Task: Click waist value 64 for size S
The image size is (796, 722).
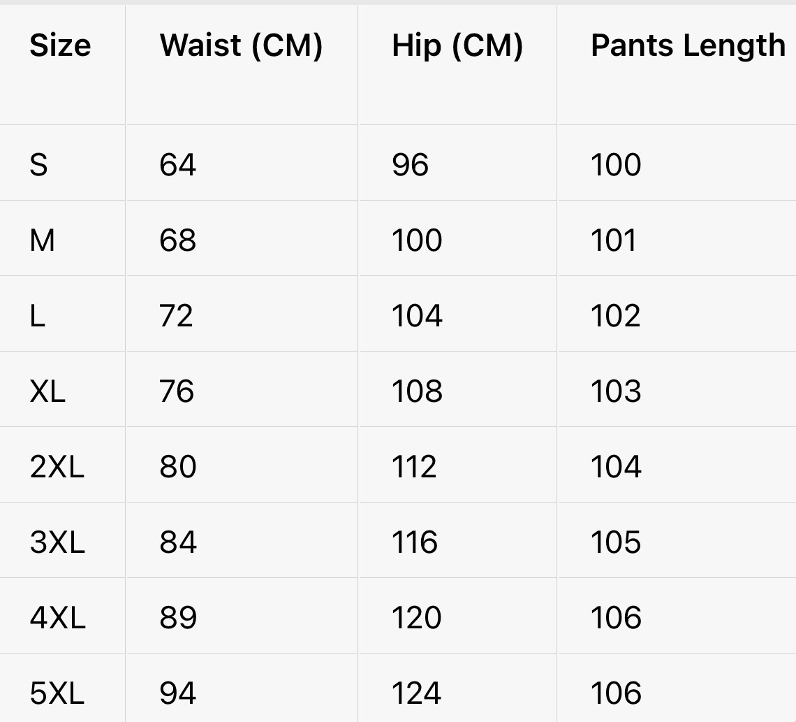Action: click(178, 165)
